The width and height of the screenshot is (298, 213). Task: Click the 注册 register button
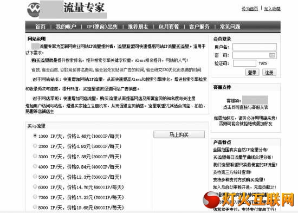(x=269, y=73)
